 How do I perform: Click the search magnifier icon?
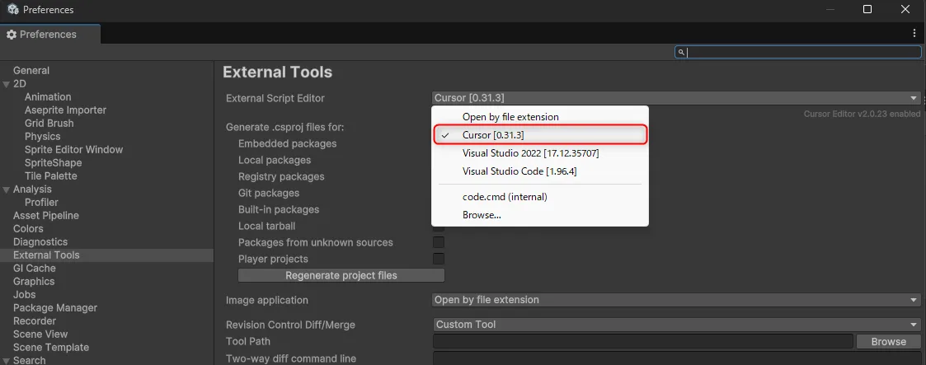click(x=681, y=53)
